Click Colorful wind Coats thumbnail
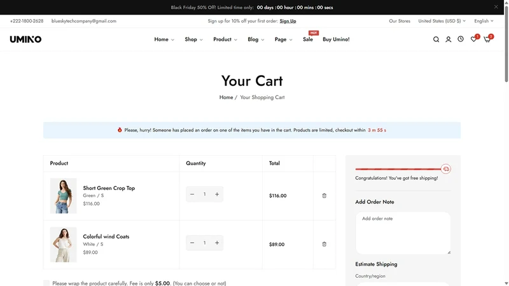 [x=63, y=245]
